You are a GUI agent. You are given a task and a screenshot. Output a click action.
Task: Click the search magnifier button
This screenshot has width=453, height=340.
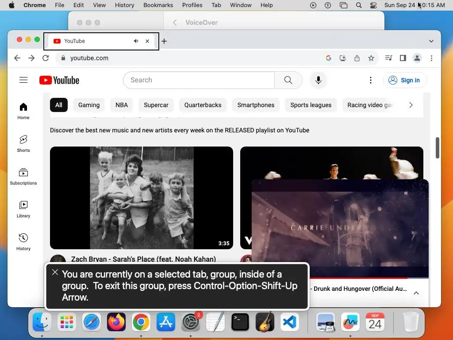coord(288,80)
